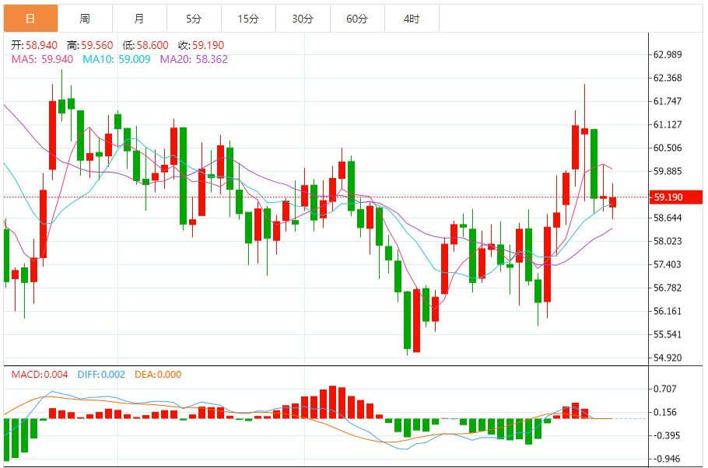Click the MA5: 59.940 legend text

click(43, 59)
